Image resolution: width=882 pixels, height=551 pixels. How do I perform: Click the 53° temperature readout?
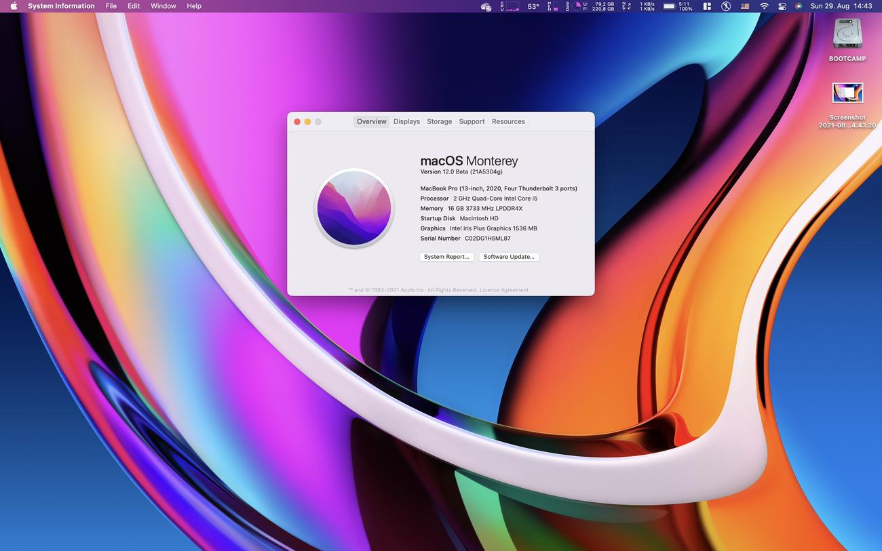tap(533, 6)
